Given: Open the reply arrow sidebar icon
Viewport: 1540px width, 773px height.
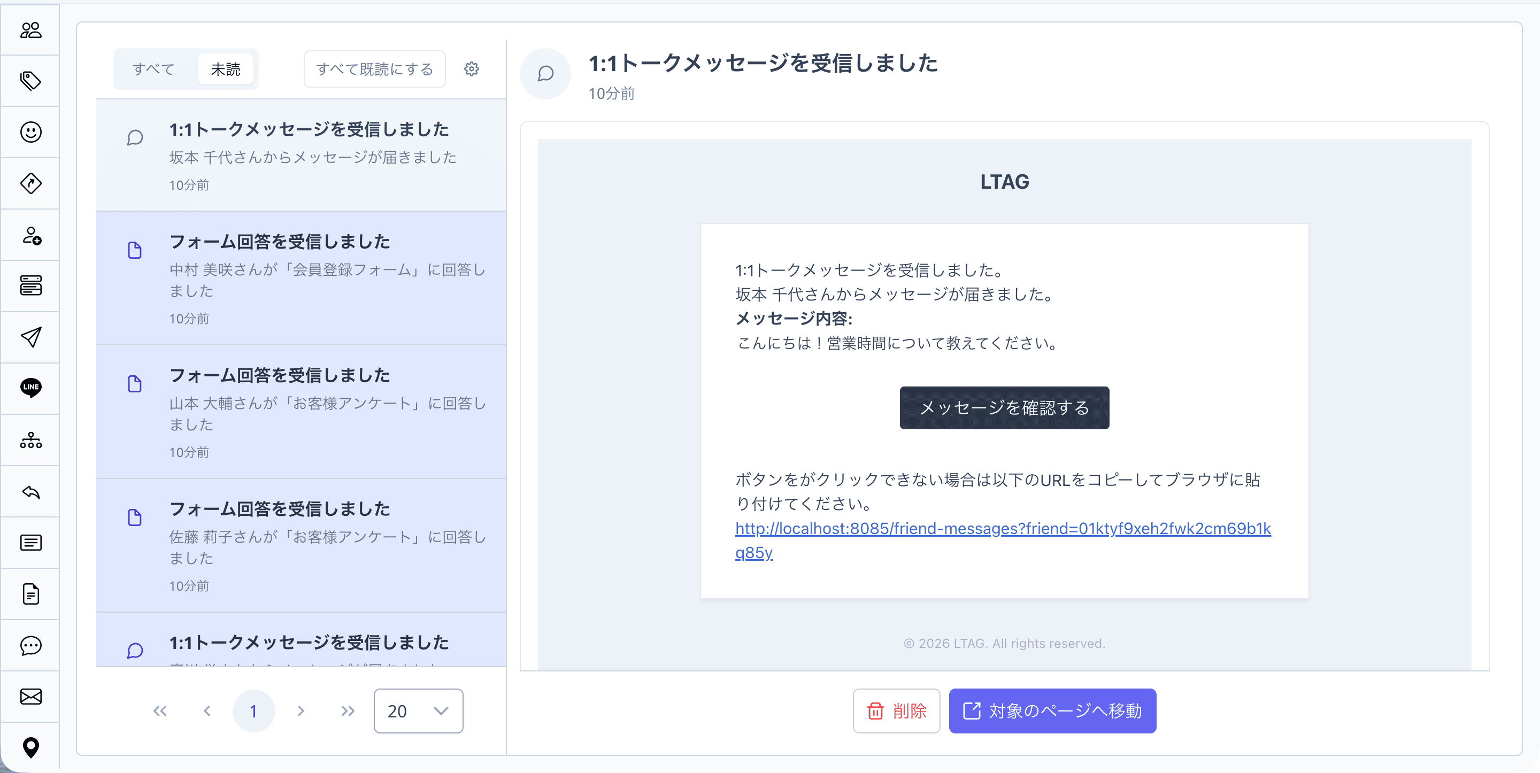Looking at the screenshot, I should [30, 492].
